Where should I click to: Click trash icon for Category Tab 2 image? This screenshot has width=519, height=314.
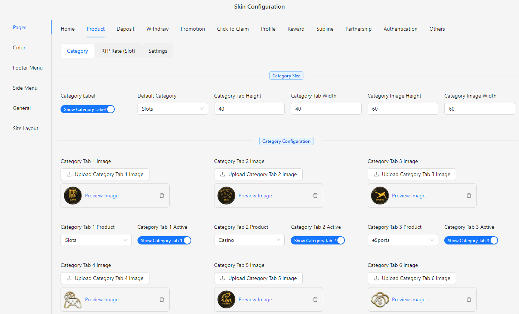click(x=315, y=196)
